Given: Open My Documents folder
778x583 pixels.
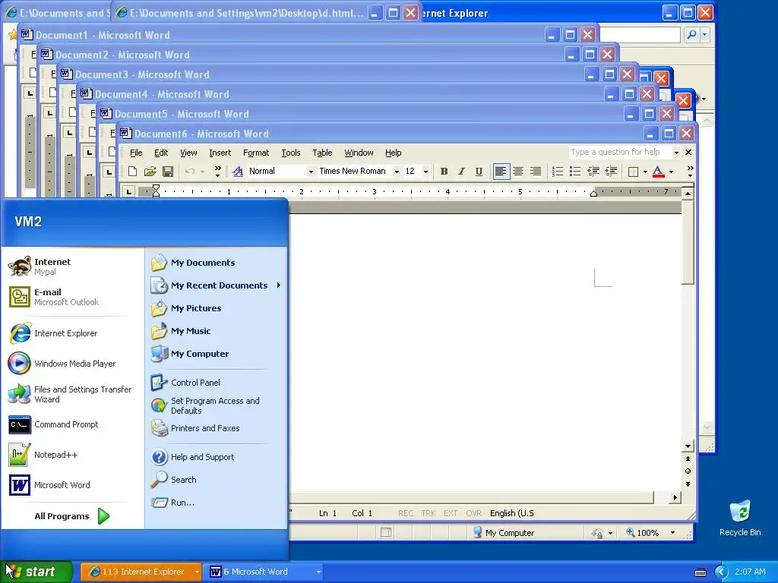Looking at the screenshot, I should click(x=217, y=263).
